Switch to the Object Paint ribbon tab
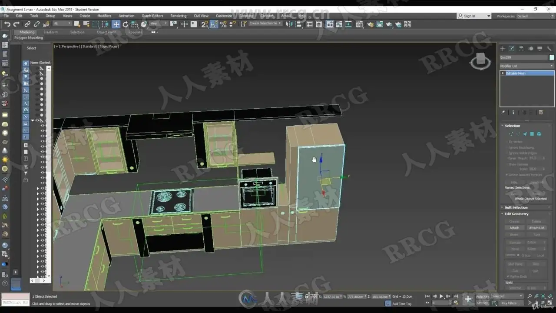The width and height of the screenshot is (556, 313). pos(106,32)
